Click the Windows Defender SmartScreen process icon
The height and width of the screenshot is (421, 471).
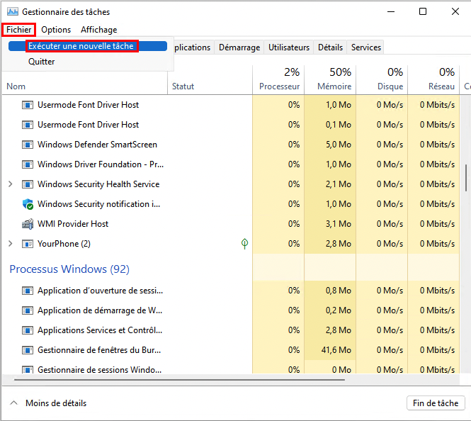point(28,145)
